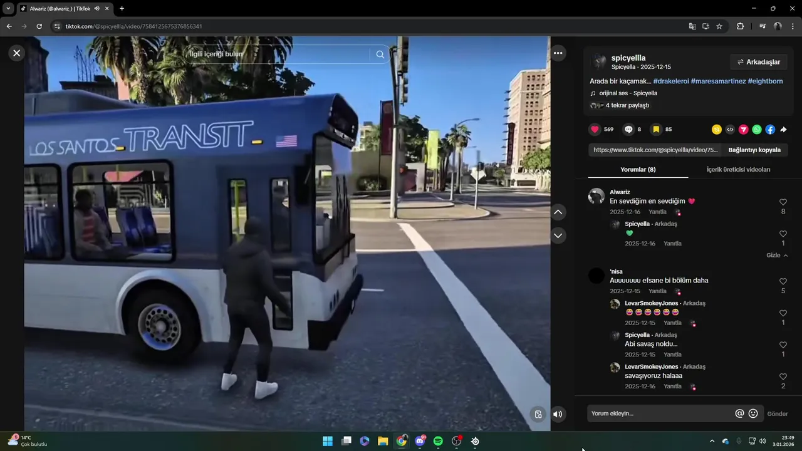Open the #eightborn hashtag
This screenshot has height=451, width=802.
(x=765, y=81)
